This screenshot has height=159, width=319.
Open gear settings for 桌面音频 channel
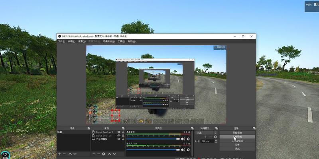(188, 139)
